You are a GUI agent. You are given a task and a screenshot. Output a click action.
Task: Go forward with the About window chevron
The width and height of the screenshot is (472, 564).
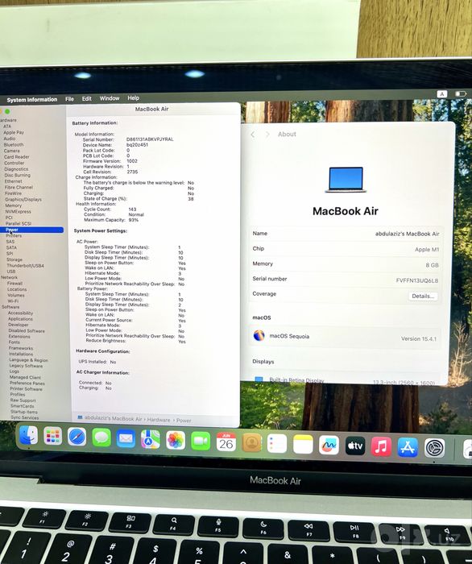pyautogui.click(x=267, y=135)
